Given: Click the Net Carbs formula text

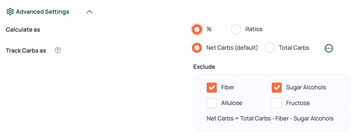Looking at the screenshot, I should click(270, 118).
